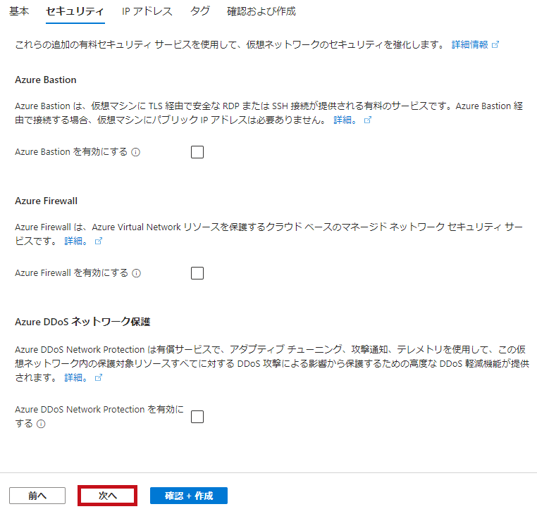
Task: Click the Azure Bastion を有効にする label
Action: (x=71, y=151)
